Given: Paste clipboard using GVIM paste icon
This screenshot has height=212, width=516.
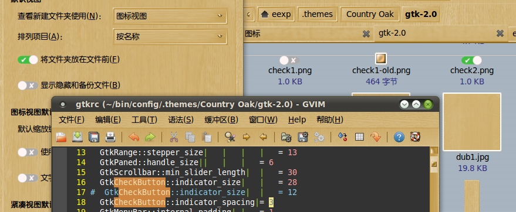Looking at the screenshot, I should 206,137.
